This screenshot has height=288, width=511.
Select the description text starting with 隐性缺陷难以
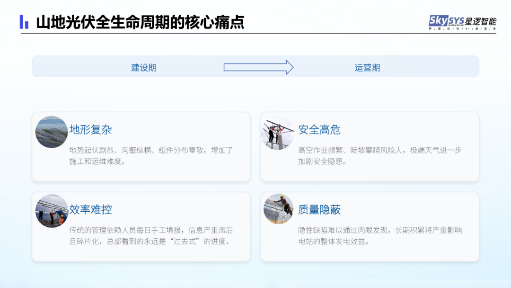pos(379,235)
